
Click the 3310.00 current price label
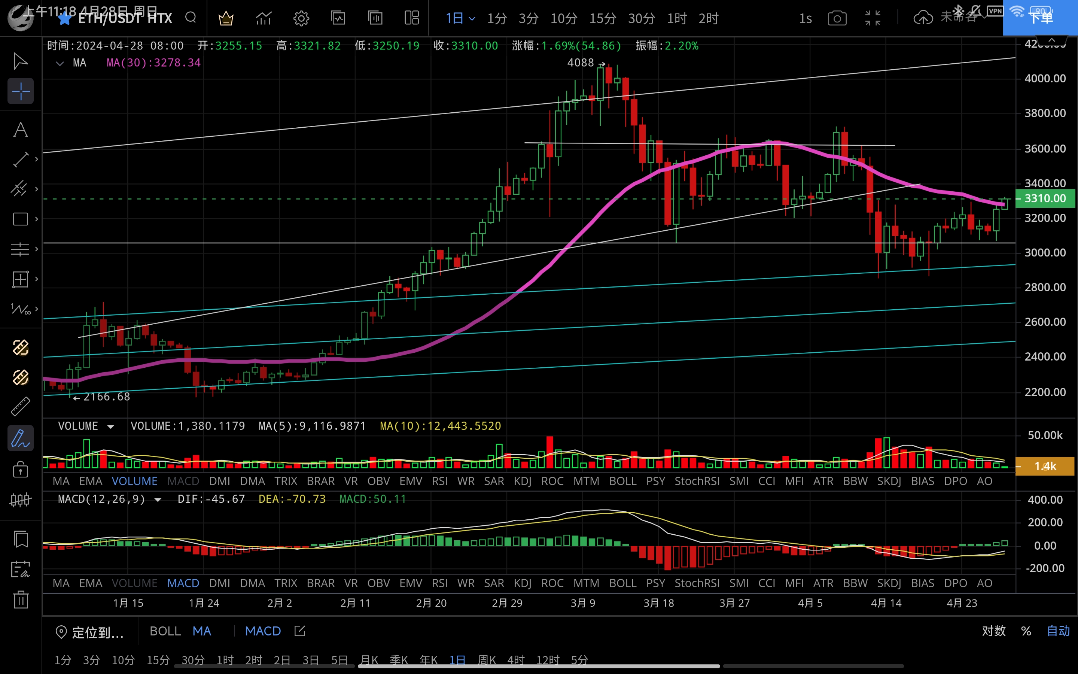1045,198
